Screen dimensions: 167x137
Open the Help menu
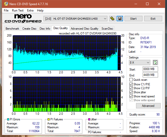click(40, 10)
